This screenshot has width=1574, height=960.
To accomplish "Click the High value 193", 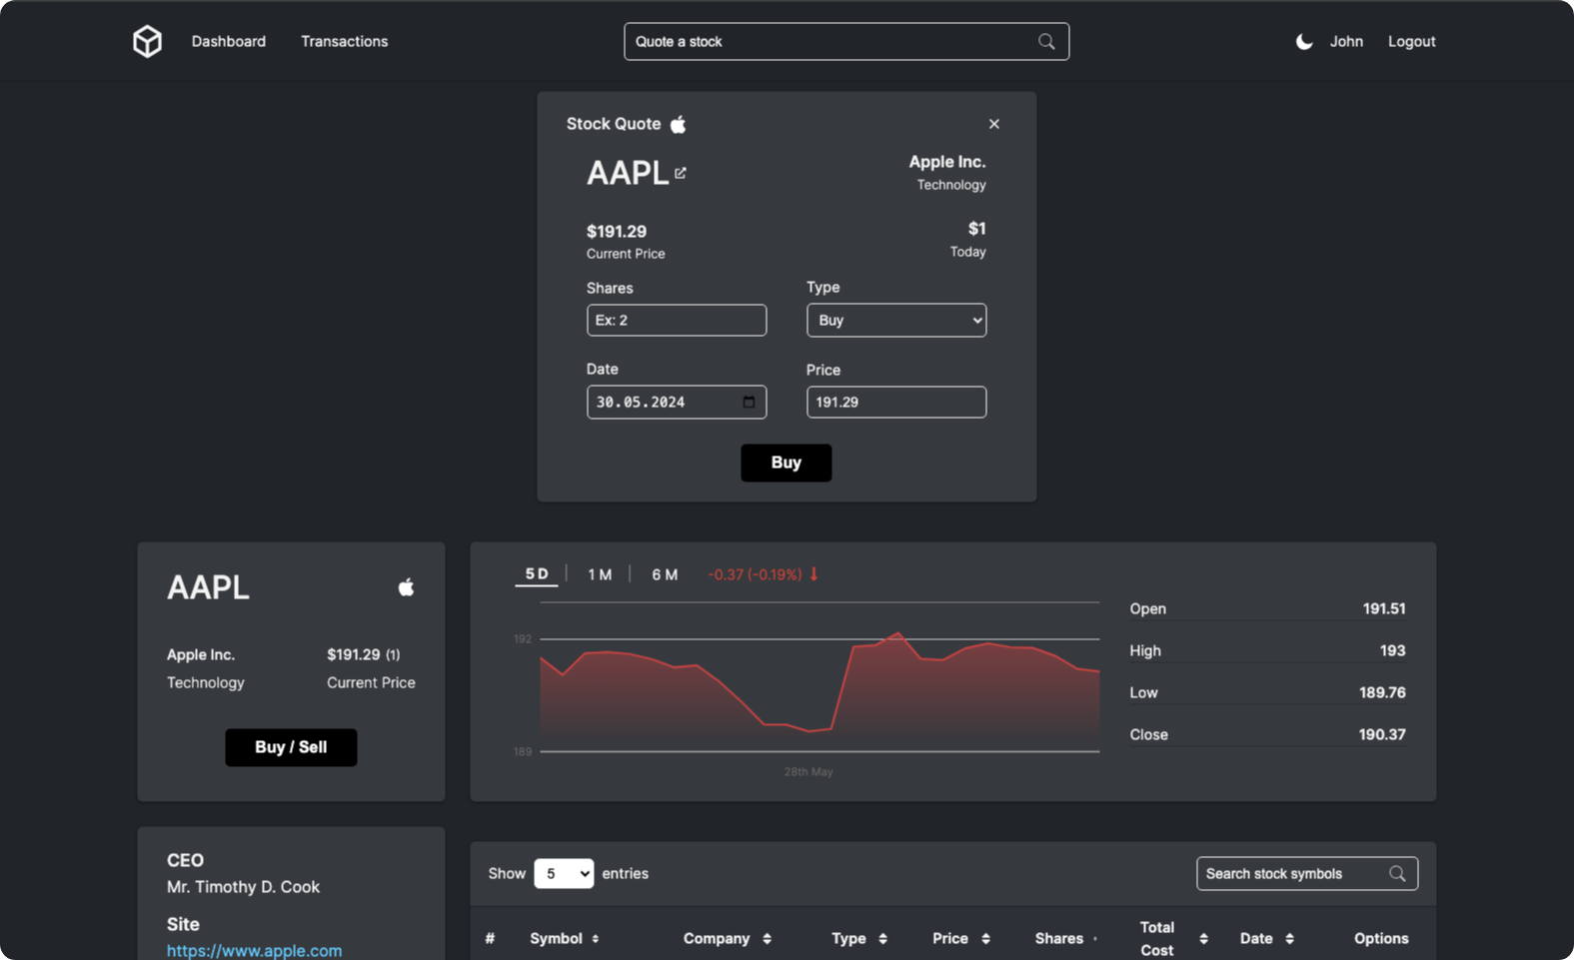I will pyautogui.click(x=1392, y=650).
